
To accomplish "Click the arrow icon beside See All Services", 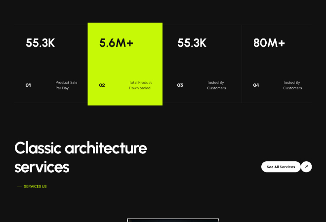I will (x=306, y=167).
